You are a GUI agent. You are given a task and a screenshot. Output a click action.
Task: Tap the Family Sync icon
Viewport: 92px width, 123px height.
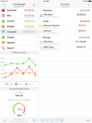[x=19, y=119]
